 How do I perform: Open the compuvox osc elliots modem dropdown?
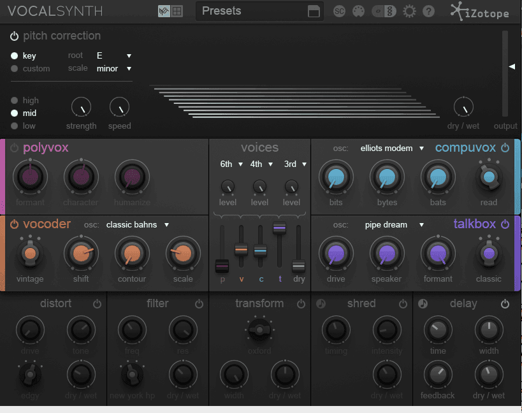[x=392, y=149]
